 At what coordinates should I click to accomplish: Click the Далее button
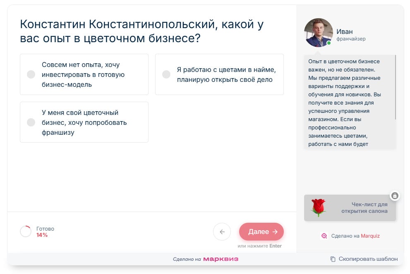(x=261, y=232)
